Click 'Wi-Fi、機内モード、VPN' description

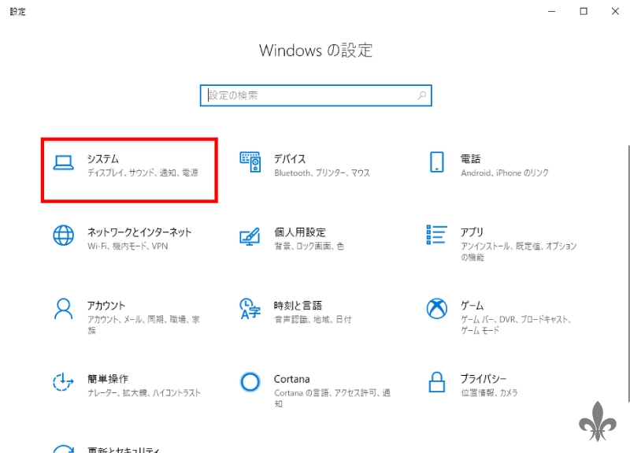(128, 246)
